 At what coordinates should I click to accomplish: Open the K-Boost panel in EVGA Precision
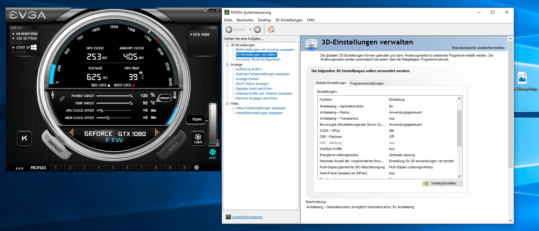pos(24,138)
